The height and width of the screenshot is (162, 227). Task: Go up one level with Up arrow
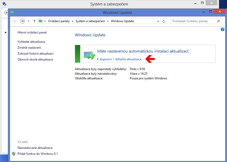click(x=34, y=21)
